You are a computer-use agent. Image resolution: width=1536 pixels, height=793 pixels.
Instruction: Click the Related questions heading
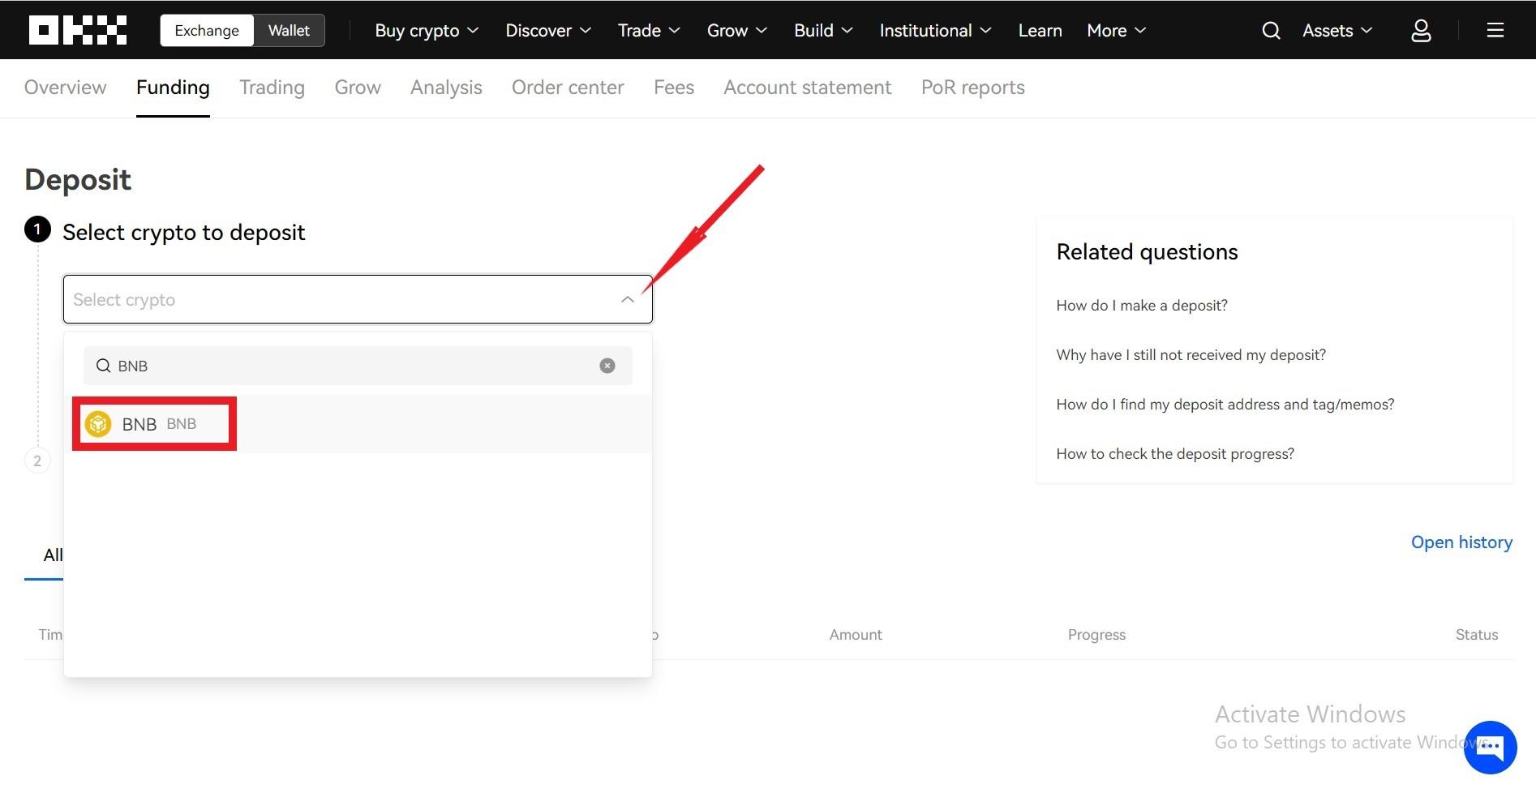click(1147, 252)
